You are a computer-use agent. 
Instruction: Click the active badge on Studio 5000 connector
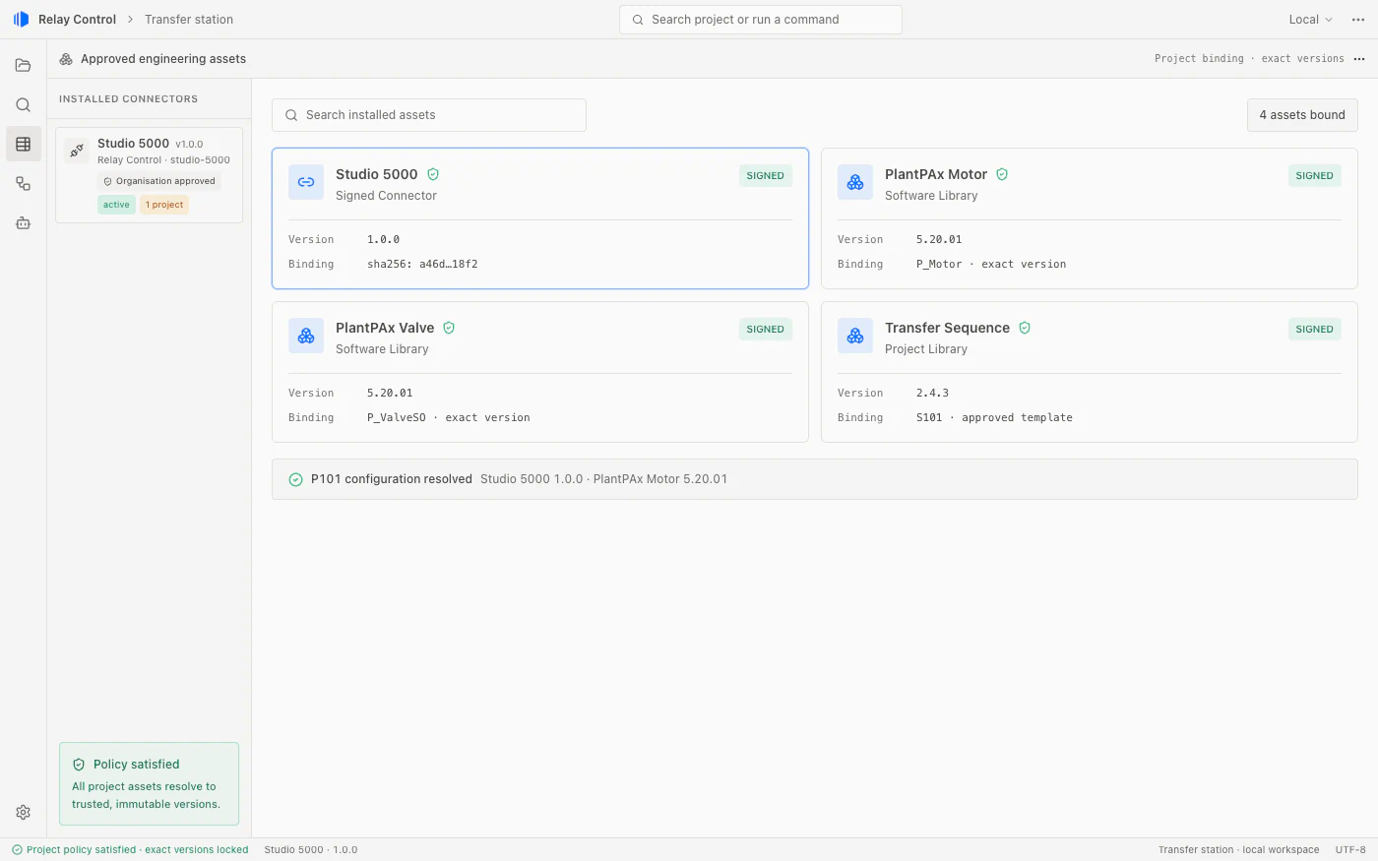(x=116, y=205)
